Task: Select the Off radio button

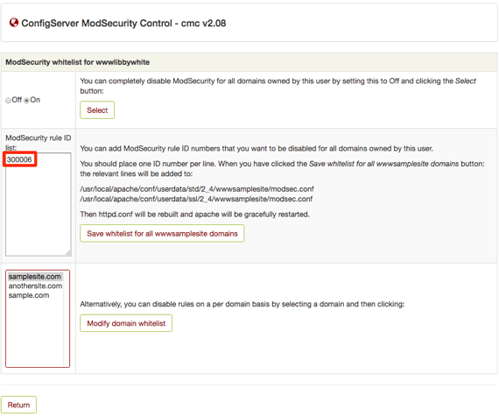Action: click(x=8, y=101)
